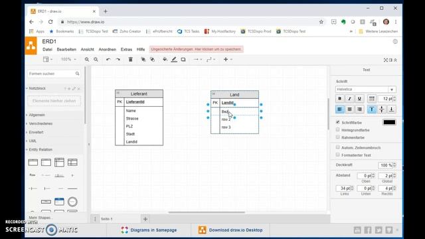The image size is (425, 239).
Task: Delete selected element with trash icon
Action: click(130, 59)
